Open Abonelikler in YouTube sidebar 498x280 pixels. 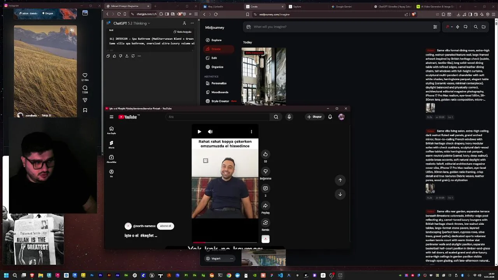click(x=111, y=159)
